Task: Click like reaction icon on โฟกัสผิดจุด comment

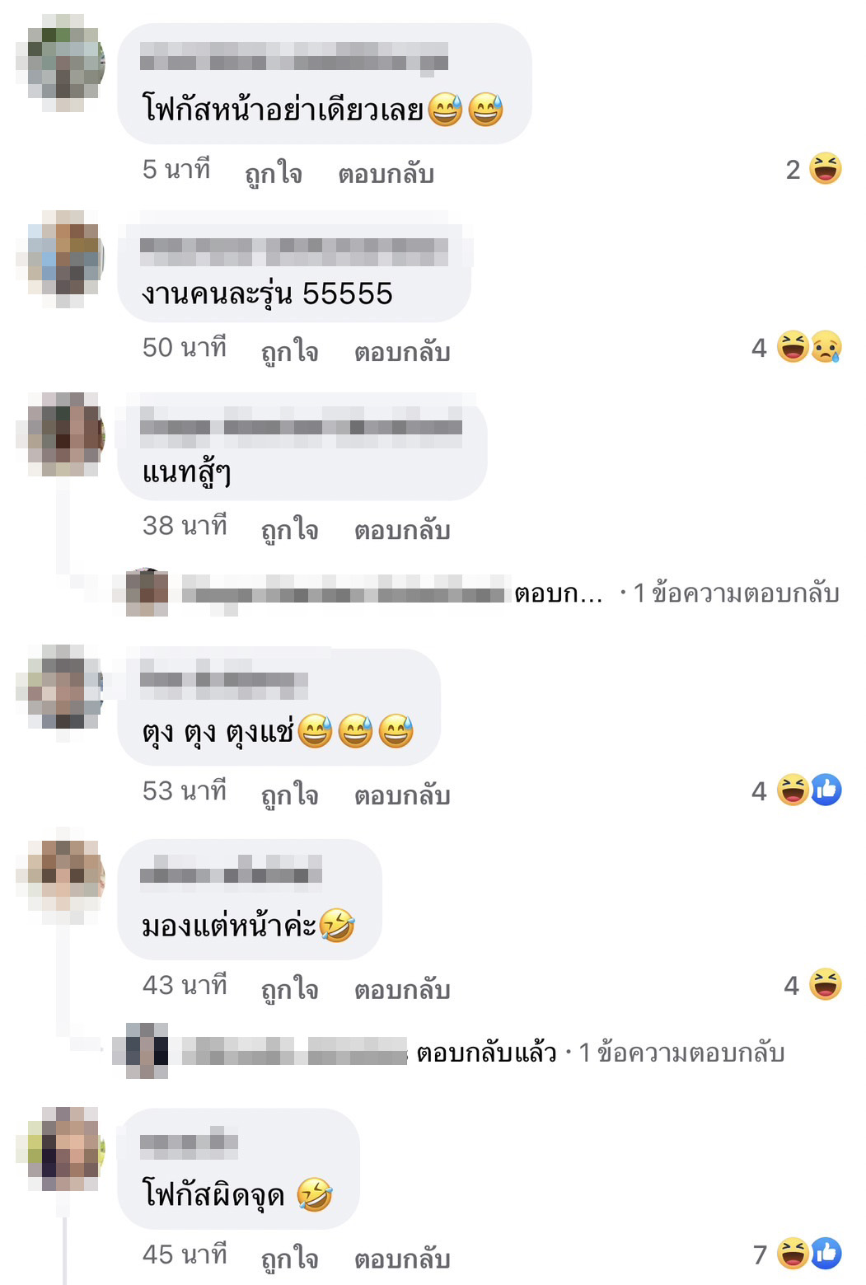Action: coord(826,1254)
